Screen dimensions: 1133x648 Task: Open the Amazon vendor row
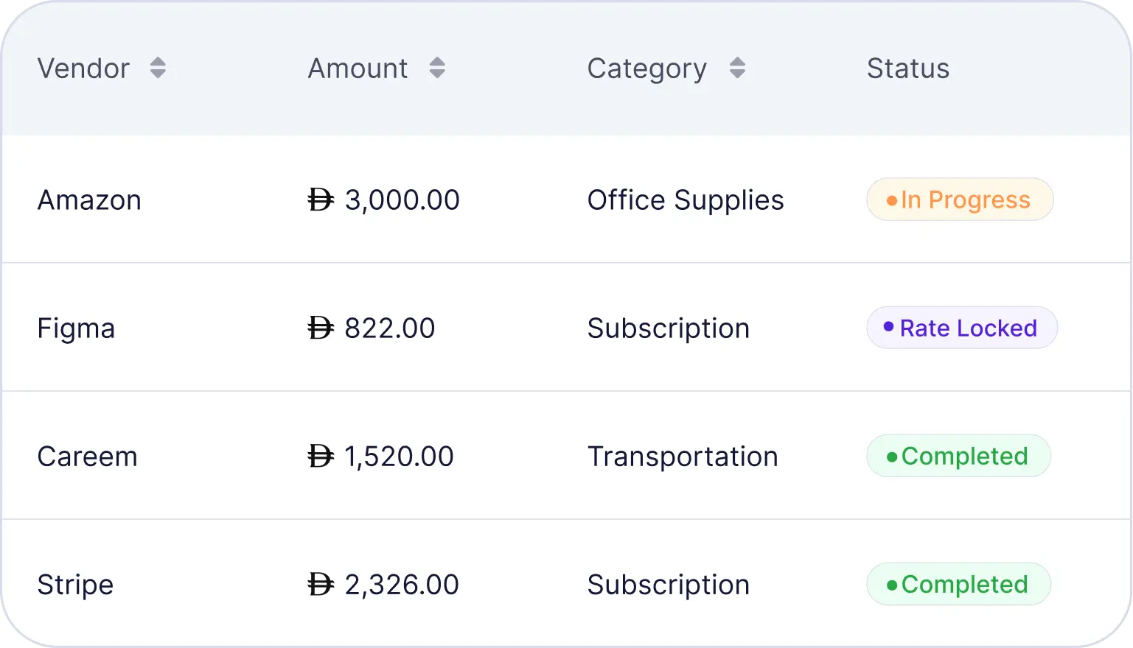point(89,200)
